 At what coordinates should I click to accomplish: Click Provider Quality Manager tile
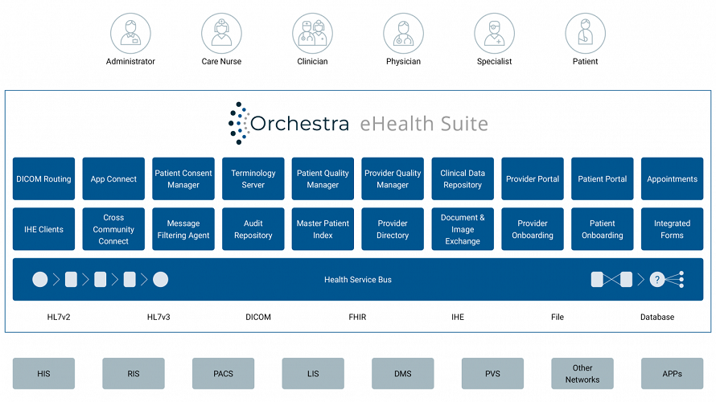pyautogui.click(x=393, y=178)
